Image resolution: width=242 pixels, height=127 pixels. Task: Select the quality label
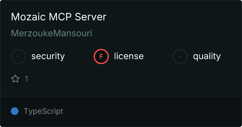[207, 56]
